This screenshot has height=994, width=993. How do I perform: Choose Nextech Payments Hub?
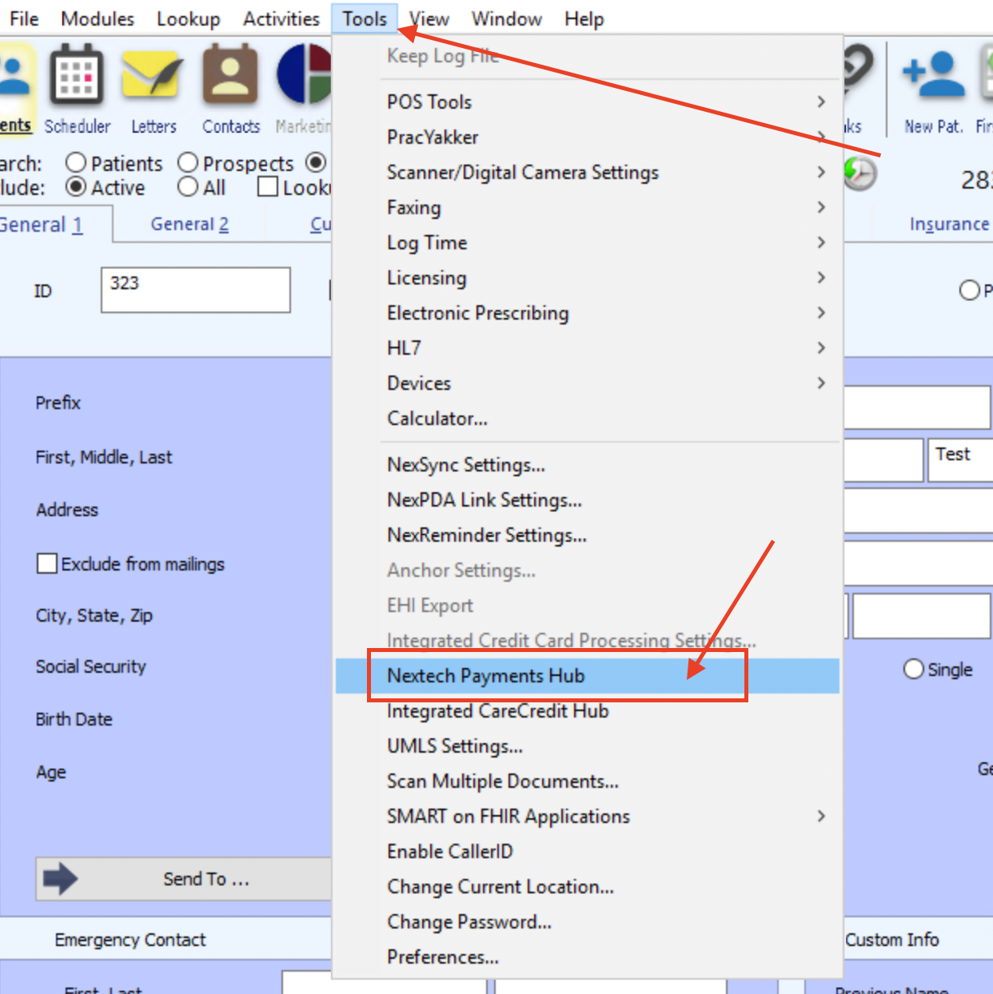[x=588, y=675]
